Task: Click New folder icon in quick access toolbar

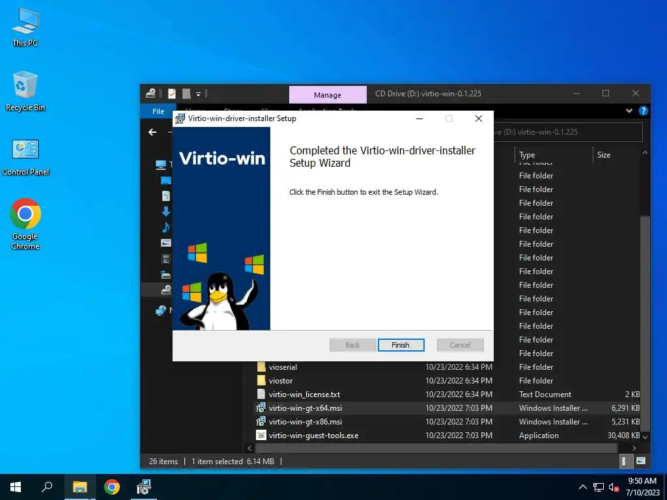Action: click(186, 94)
